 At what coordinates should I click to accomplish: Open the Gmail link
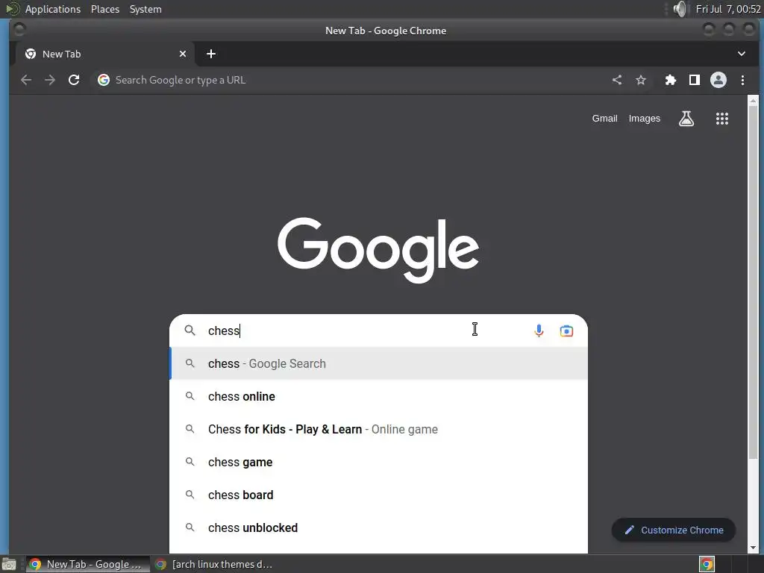(604, 119)
